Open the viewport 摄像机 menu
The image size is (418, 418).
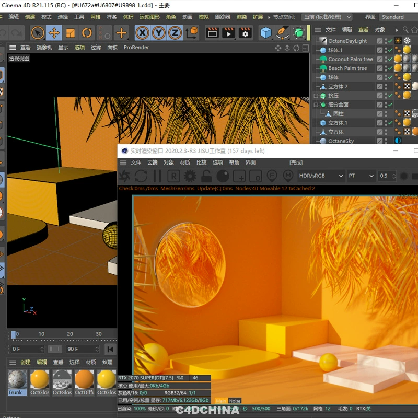(x=44, y=48)
